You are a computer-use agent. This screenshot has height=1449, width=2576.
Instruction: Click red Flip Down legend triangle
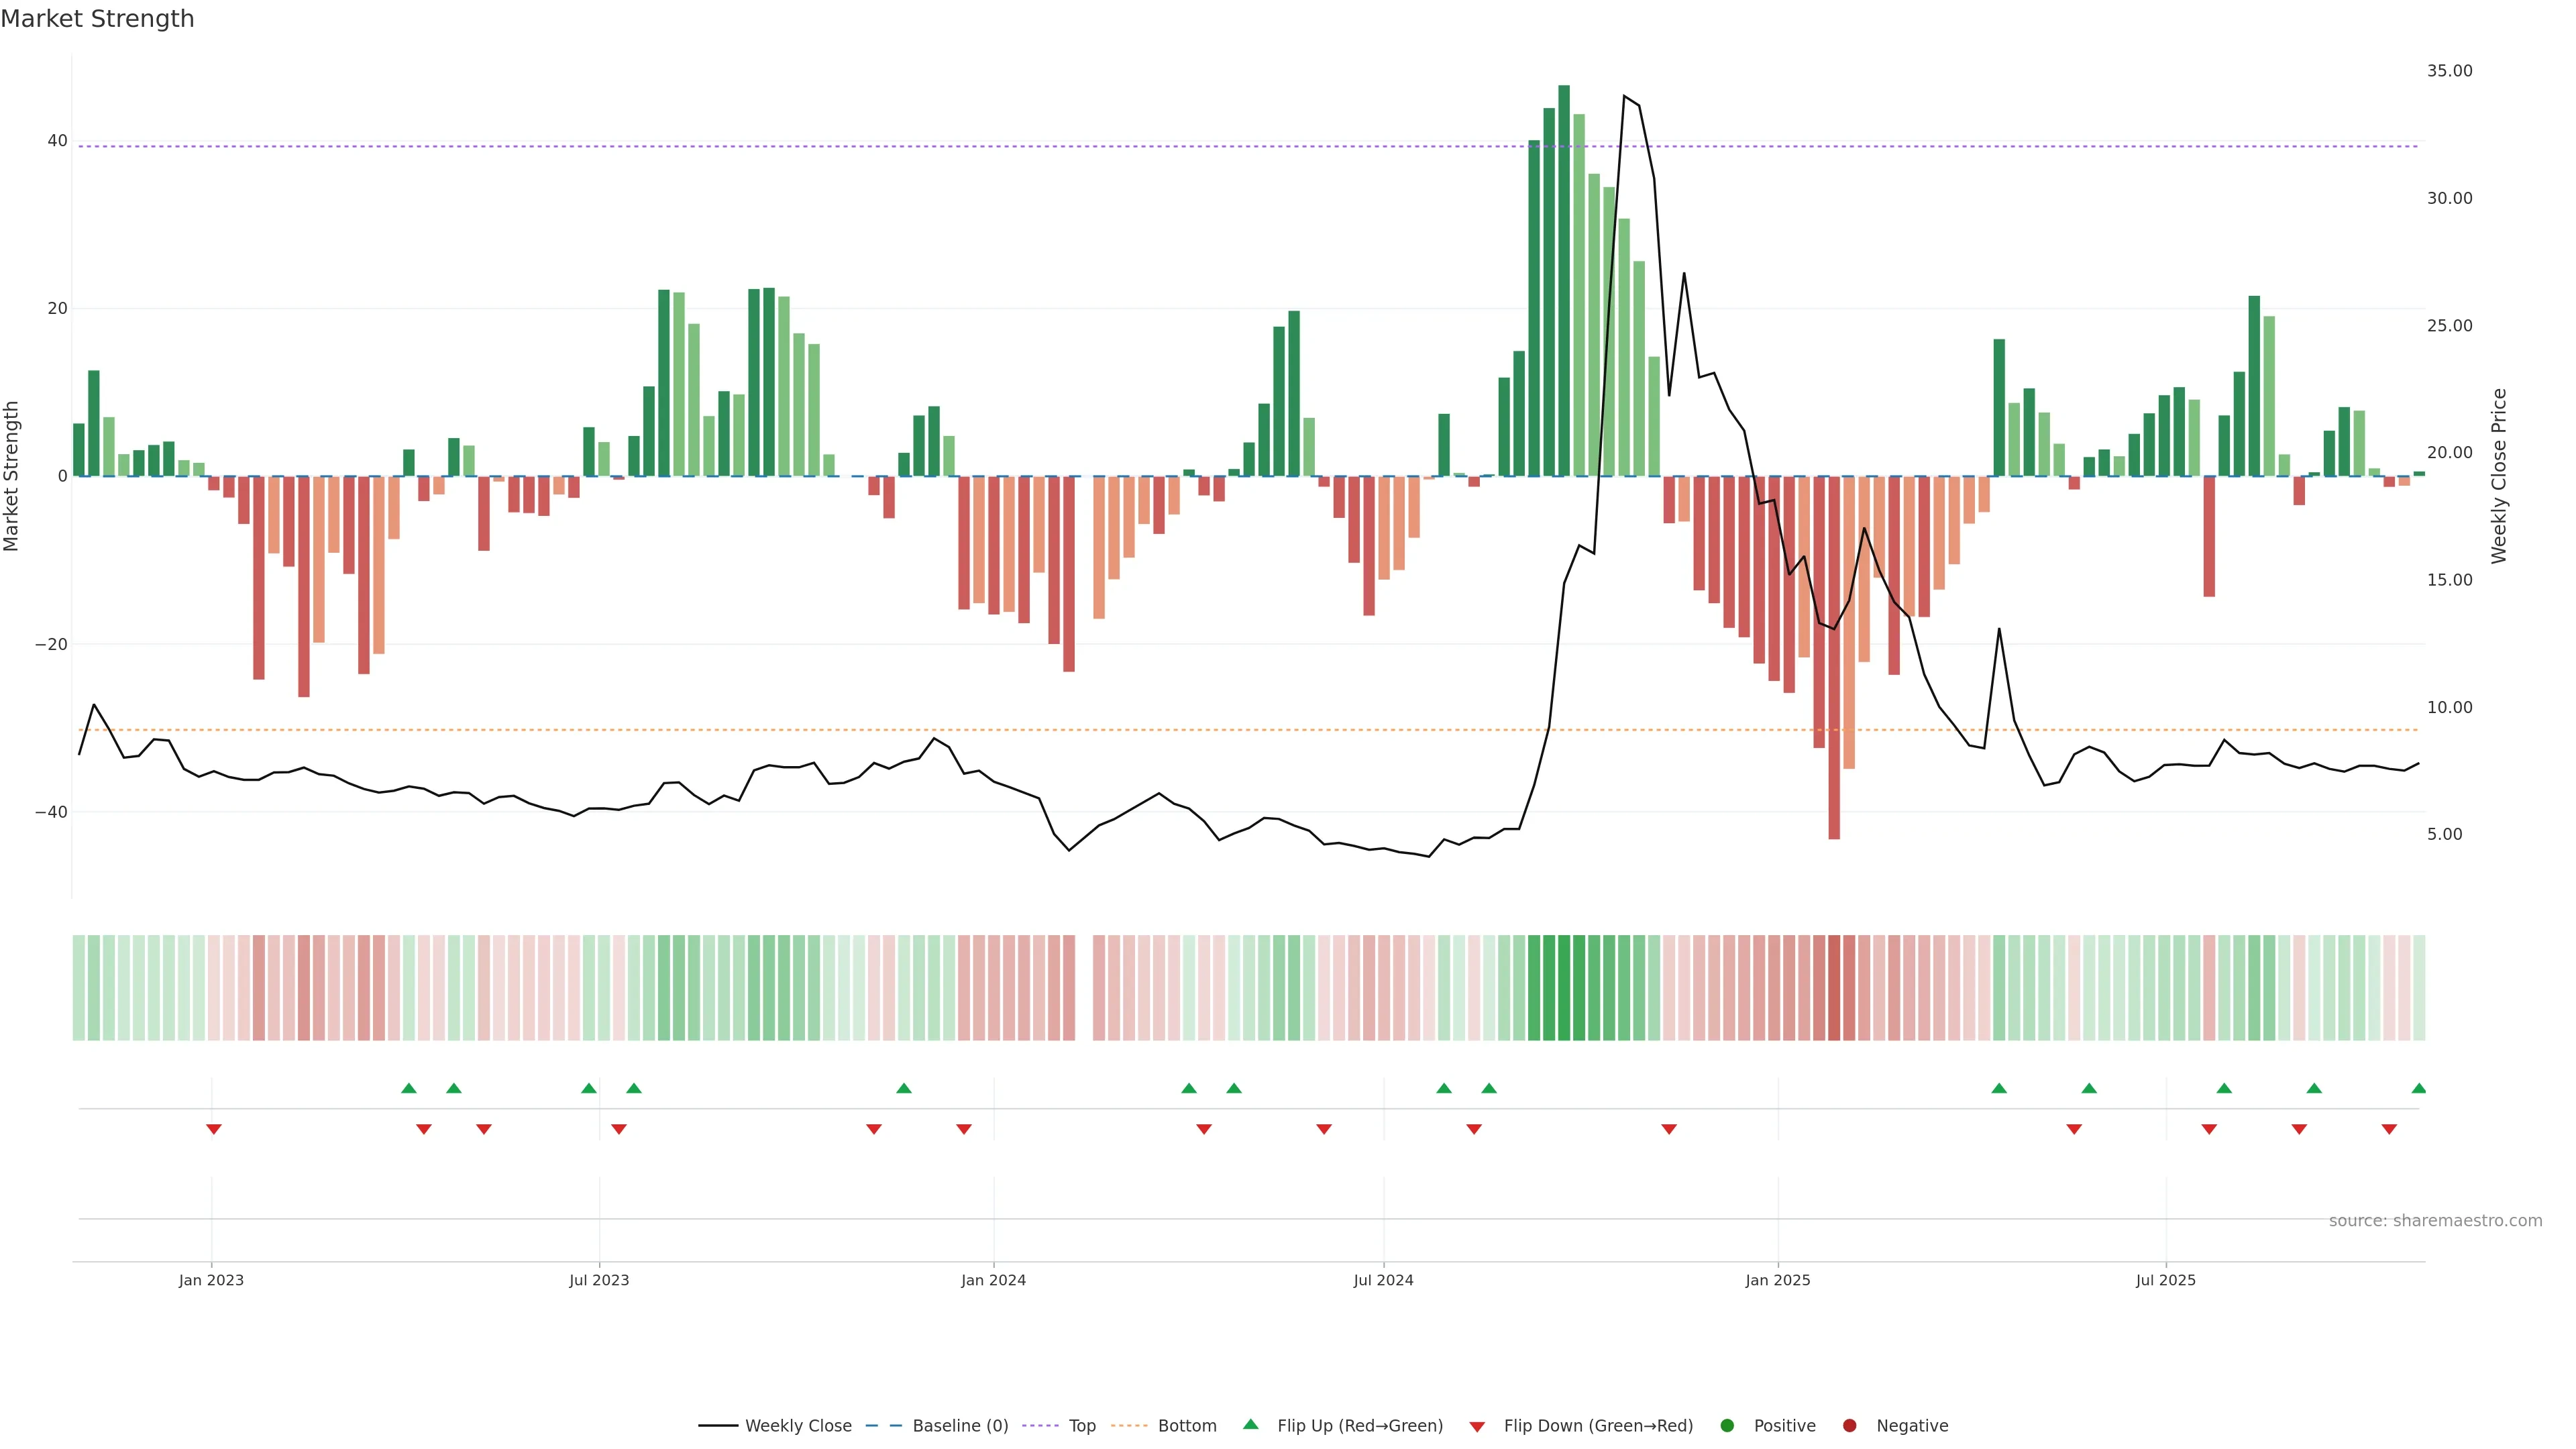tap(1477, 1427)
